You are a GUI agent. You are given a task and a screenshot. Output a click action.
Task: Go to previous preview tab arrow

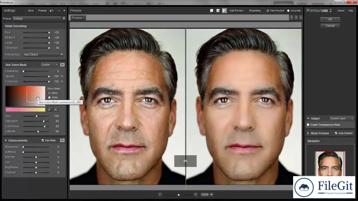tap(291, 17)
